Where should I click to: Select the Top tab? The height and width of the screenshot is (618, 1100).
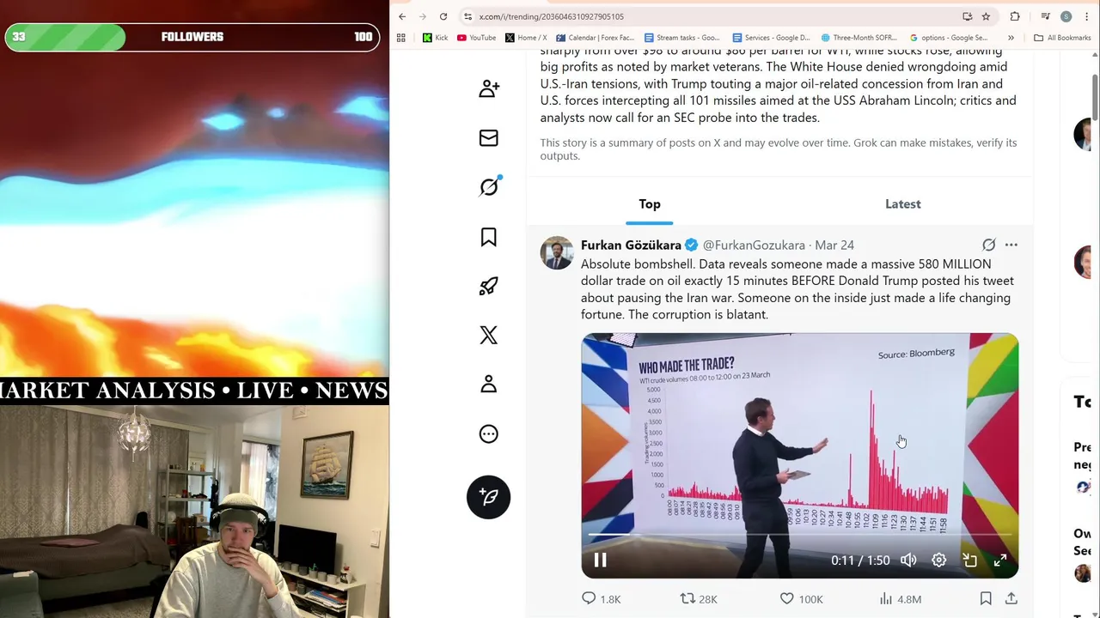tap(650, 204)
